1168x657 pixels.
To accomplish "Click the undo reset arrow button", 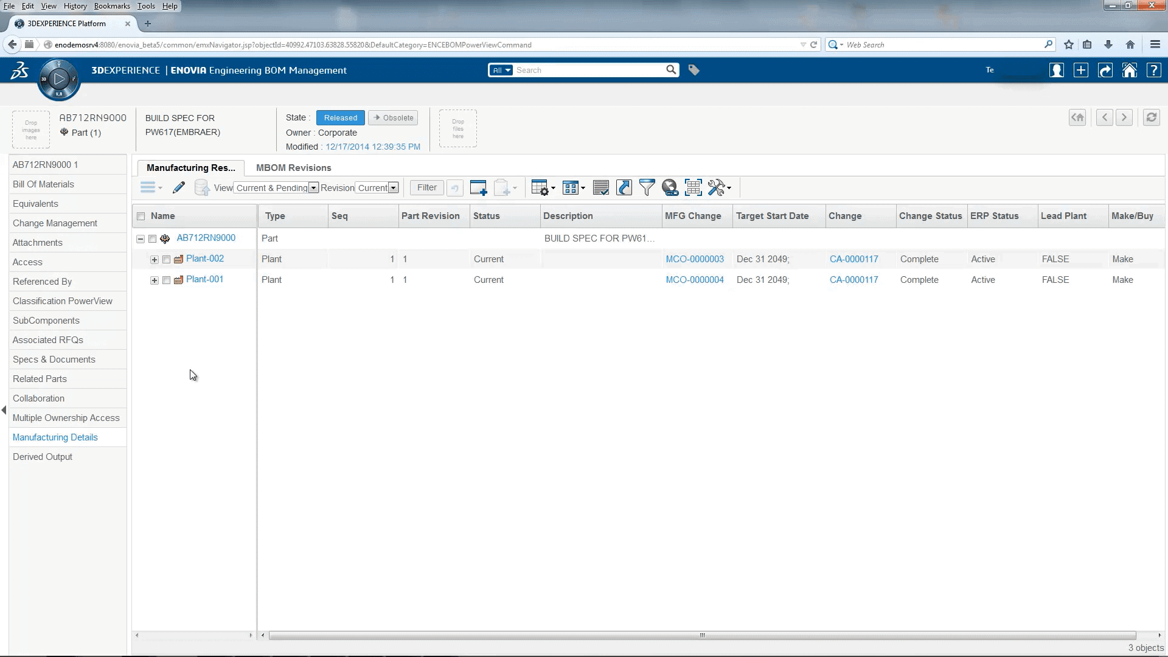I will (x=455, y=188).
